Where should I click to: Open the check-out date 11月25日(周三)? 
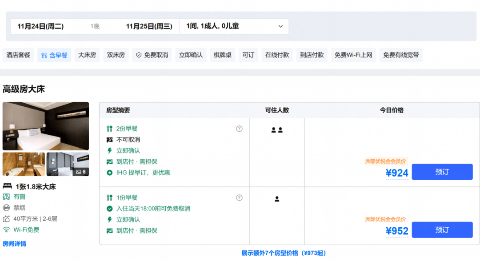pyautogui.click(x=149, y=26)
